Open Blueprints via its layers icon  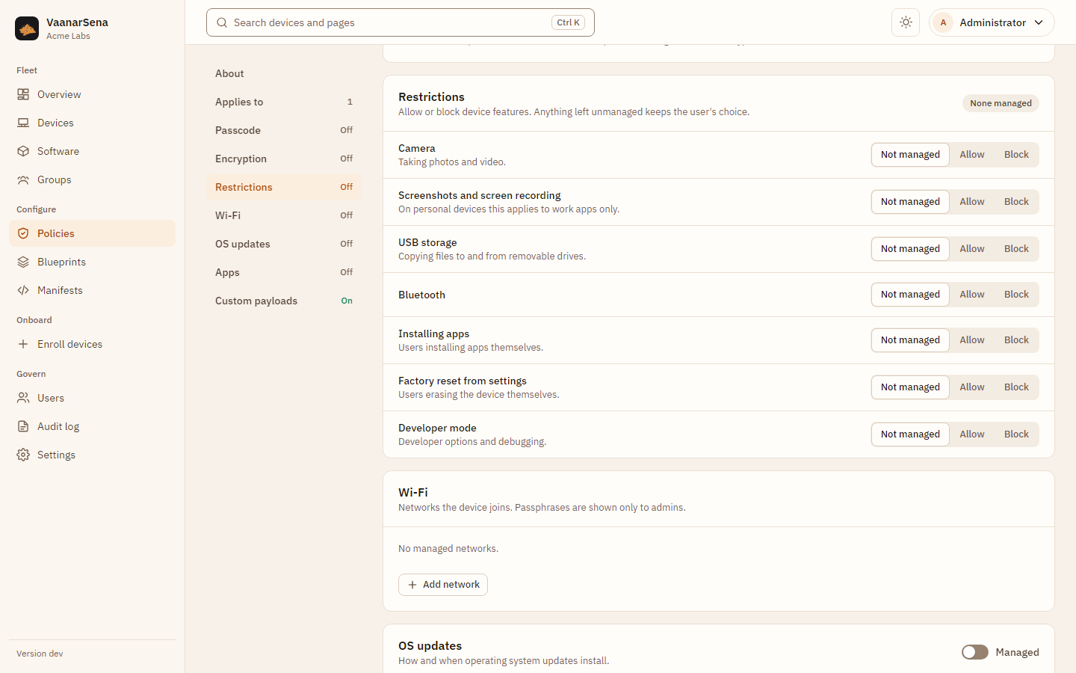point(23,262)
